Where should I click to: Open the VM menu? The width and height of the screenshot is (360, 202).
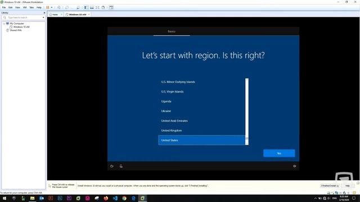(25, 7)
